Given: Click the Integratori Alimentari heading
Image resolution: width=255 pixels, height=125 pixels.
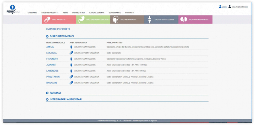Looking at the screenshot, I should click(x=66, y=99).
